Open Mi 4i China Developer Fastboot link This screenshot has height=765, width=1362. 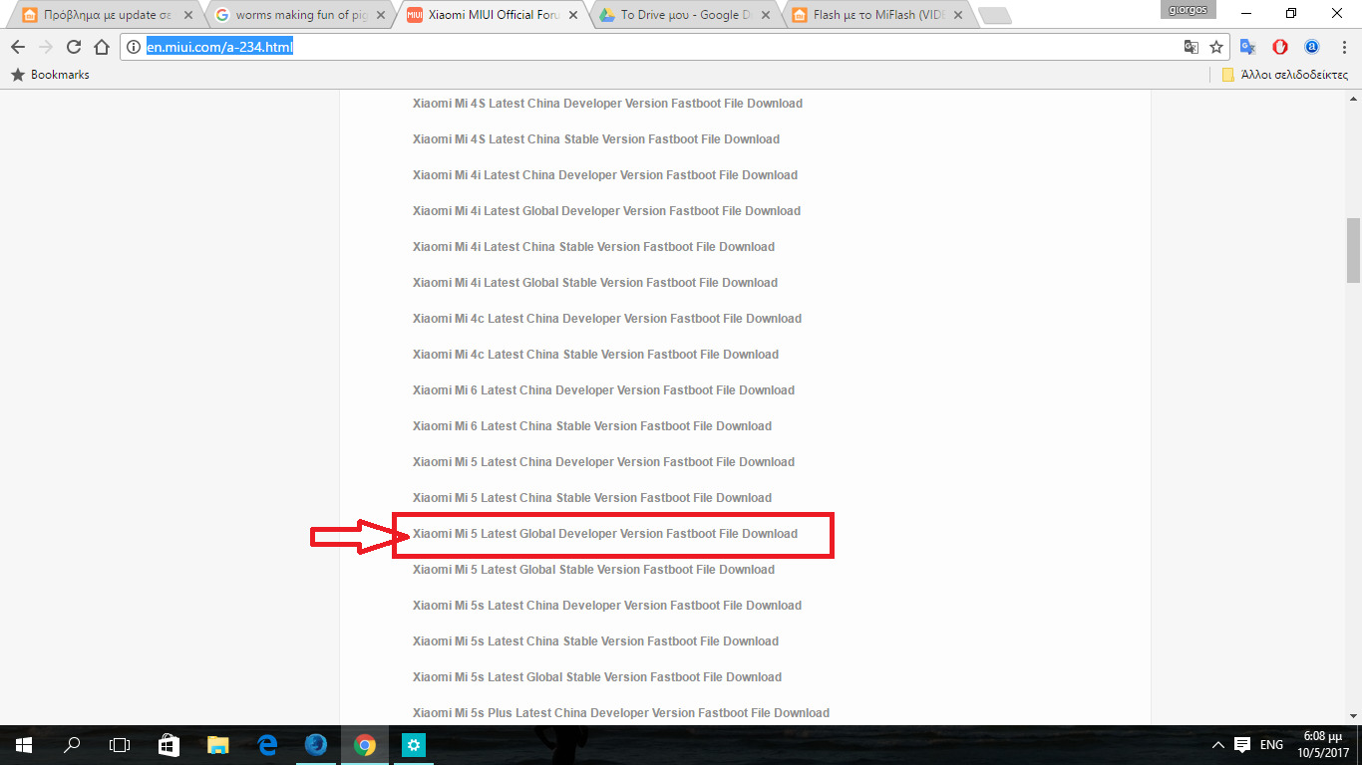(605, 175)
